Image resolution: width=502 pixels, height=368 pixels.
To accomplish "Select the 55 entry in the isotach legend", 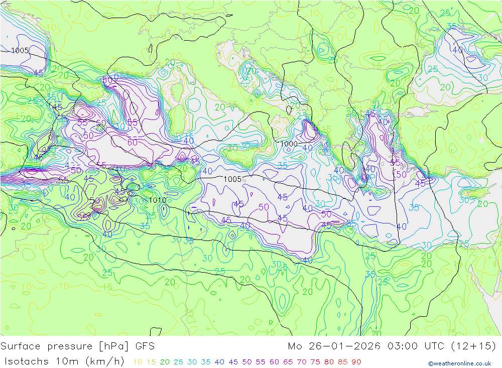I will click(260, 362).
